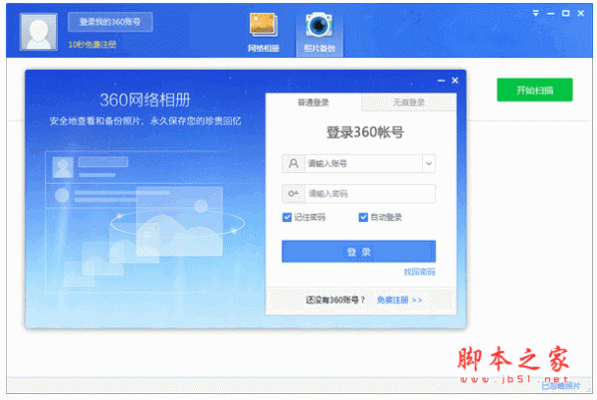Image resolution: width=597 pixels, height=400 pixels.
Task: Focus the 请输入密码 password field
Action: coord(370,194)
